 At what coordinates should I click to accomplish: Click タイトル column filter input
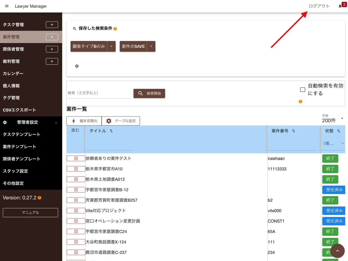pos(109,147)
